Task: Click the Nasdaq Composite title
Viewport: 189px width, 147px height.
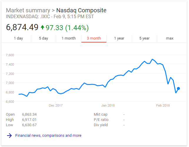Action: click(x=81, y=11)
